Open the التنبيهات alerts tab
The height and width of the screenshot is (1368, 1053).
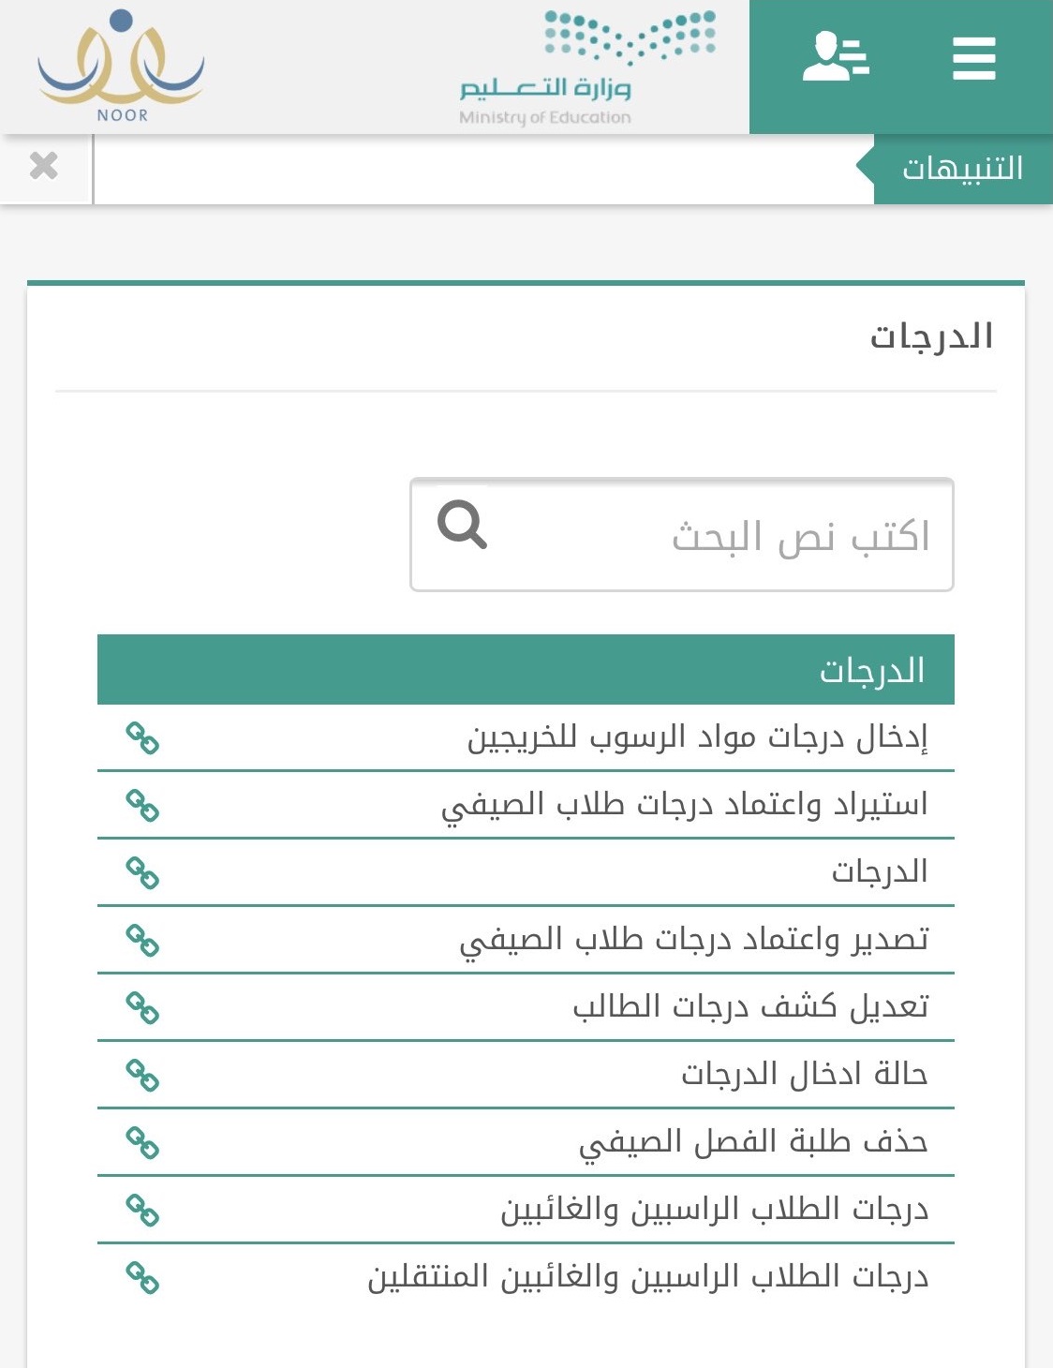point(962,169)
